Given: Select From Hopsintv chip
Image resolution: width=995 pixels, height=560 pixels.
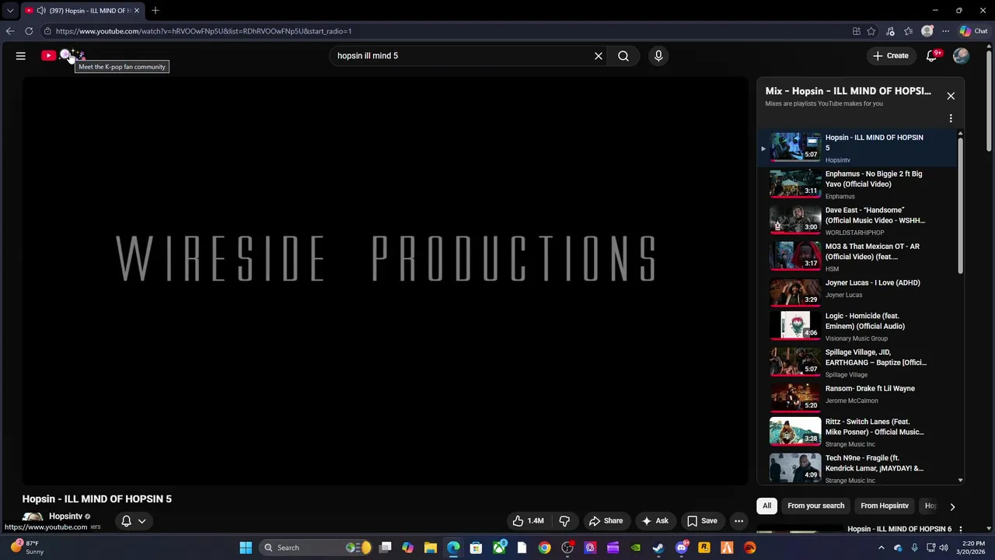Looking at the screenshot, I should pos(885,506).
